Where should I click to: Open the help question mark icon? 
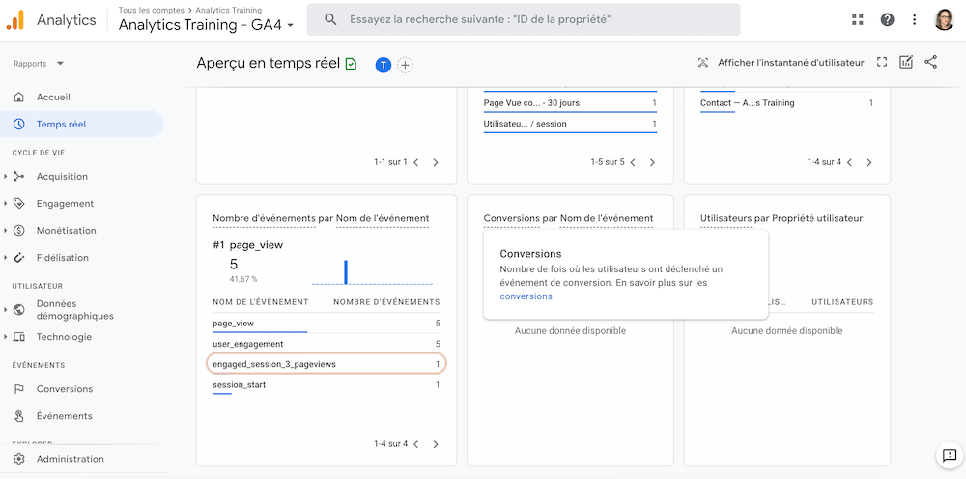pos(887,19)
